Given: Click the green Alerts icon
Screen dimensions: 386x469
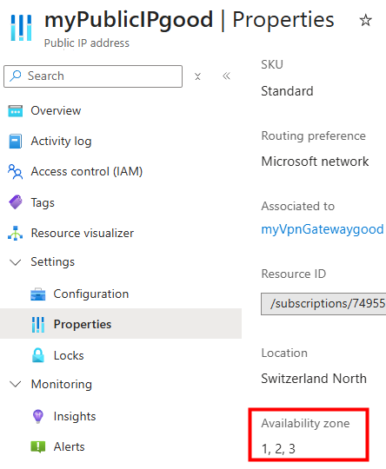Looking at the screenshot, I should pyautogui.click(x=38, y=446).
